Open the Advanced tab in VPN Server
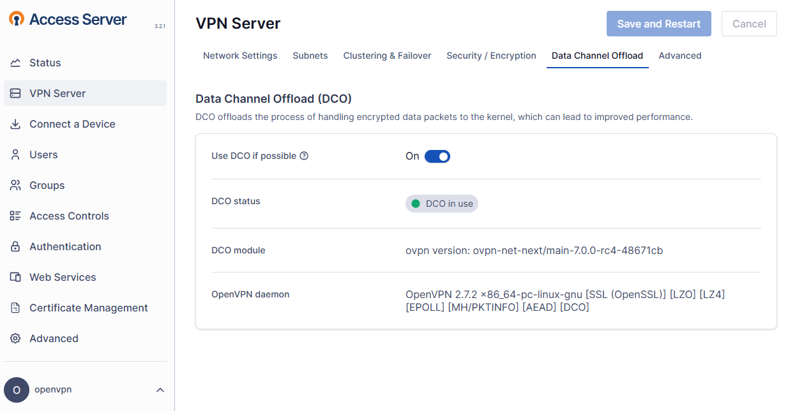Viewport: 788px width, 411px height. click(680, 56)
